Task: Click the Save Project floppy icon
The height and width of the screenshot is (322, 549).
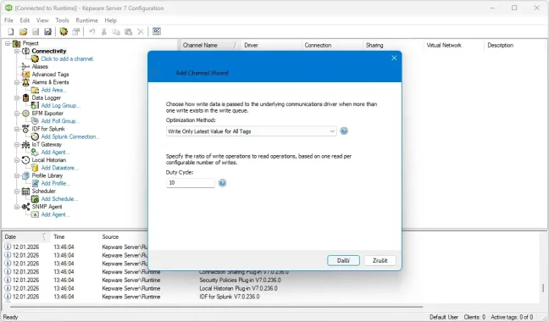Action: pyautogui.click(x=36, y=32)
